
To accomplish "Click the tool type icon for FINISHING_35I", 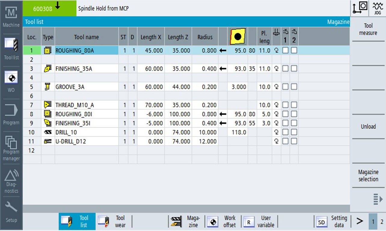I will pyautogui.click(x=47, y=123).
